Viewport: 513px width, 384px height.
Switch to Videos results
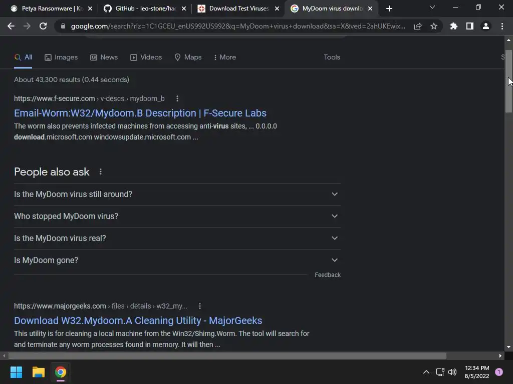pyautogui.click(x=146, y=57)
